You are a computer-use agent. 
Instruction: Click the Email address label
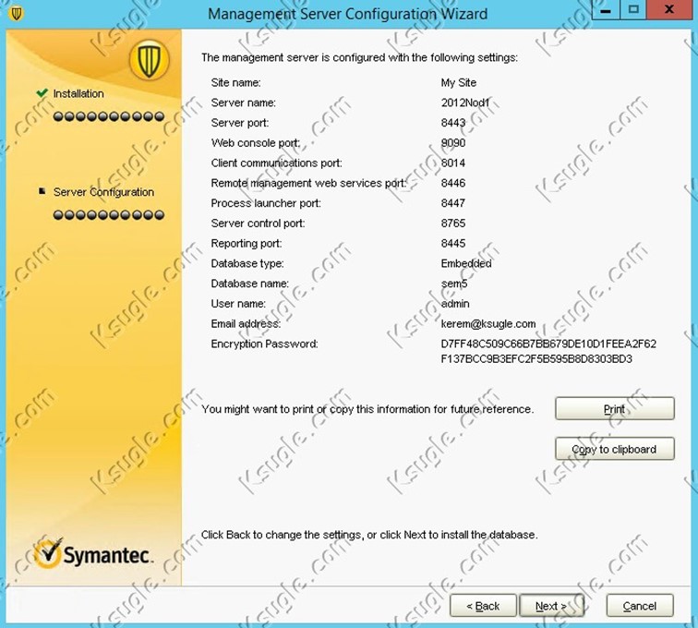[x=246, y=324]
